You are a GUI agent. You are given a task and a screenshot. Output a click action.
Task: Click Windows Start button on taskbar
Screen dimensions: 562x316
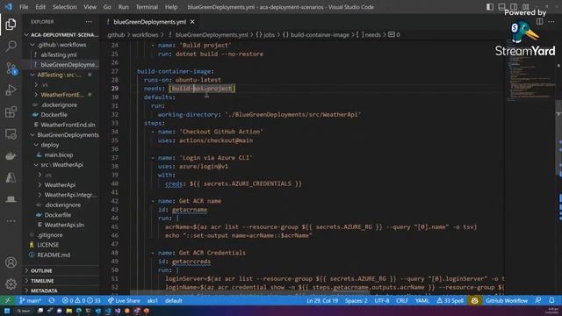click(x=7, y=311)
